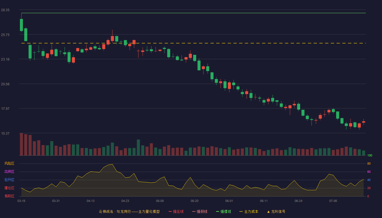Click the 低吸区 zone label

pos(9,196)
